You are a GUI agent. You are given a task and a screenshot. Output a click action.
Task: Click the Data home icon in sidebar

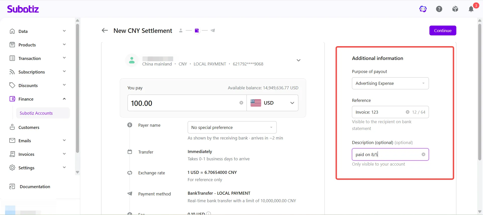pos(12,31)
